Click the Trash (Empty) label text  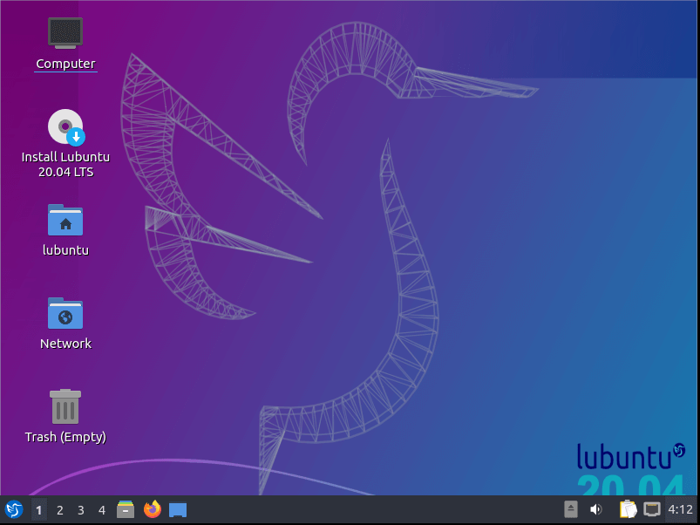[65, 437]
